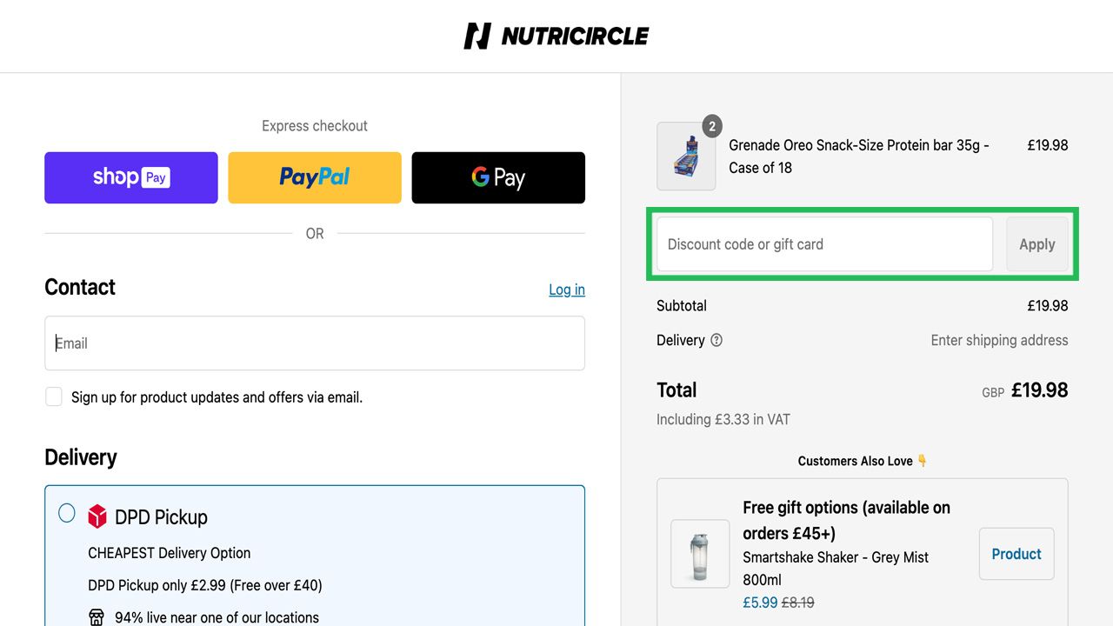The width and height of the screenshot is (1113, 626).
Task: Pay with Shop Pay
Action: point(131,177)
